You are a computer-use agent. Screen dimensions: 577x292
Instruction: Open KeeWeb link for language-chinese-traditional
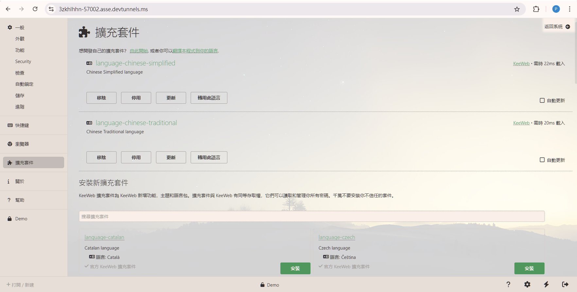[x=521, y=123]
